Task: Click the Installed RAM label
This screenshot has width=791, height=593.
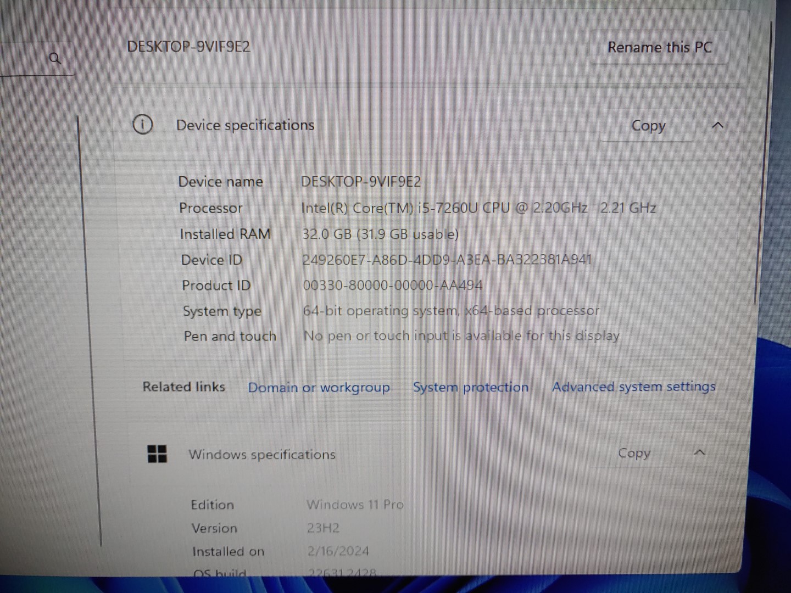Action: [x=225, y=234]
